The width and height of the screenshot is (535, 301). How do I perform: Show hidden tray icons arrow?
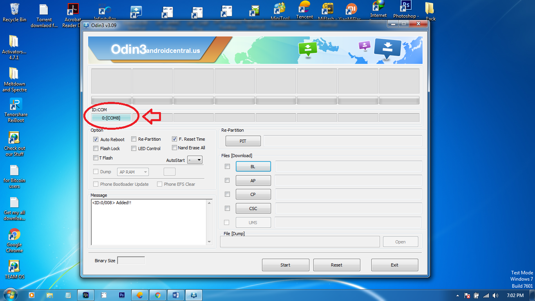tap(457, 296)
